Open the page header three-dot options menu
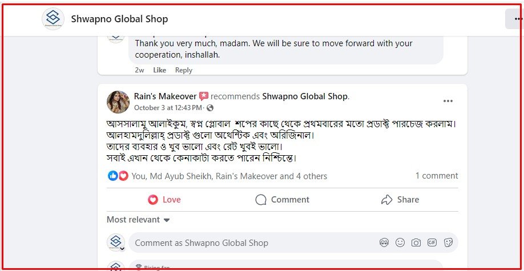This screenshot has width=524, height=271. (517, 19)
